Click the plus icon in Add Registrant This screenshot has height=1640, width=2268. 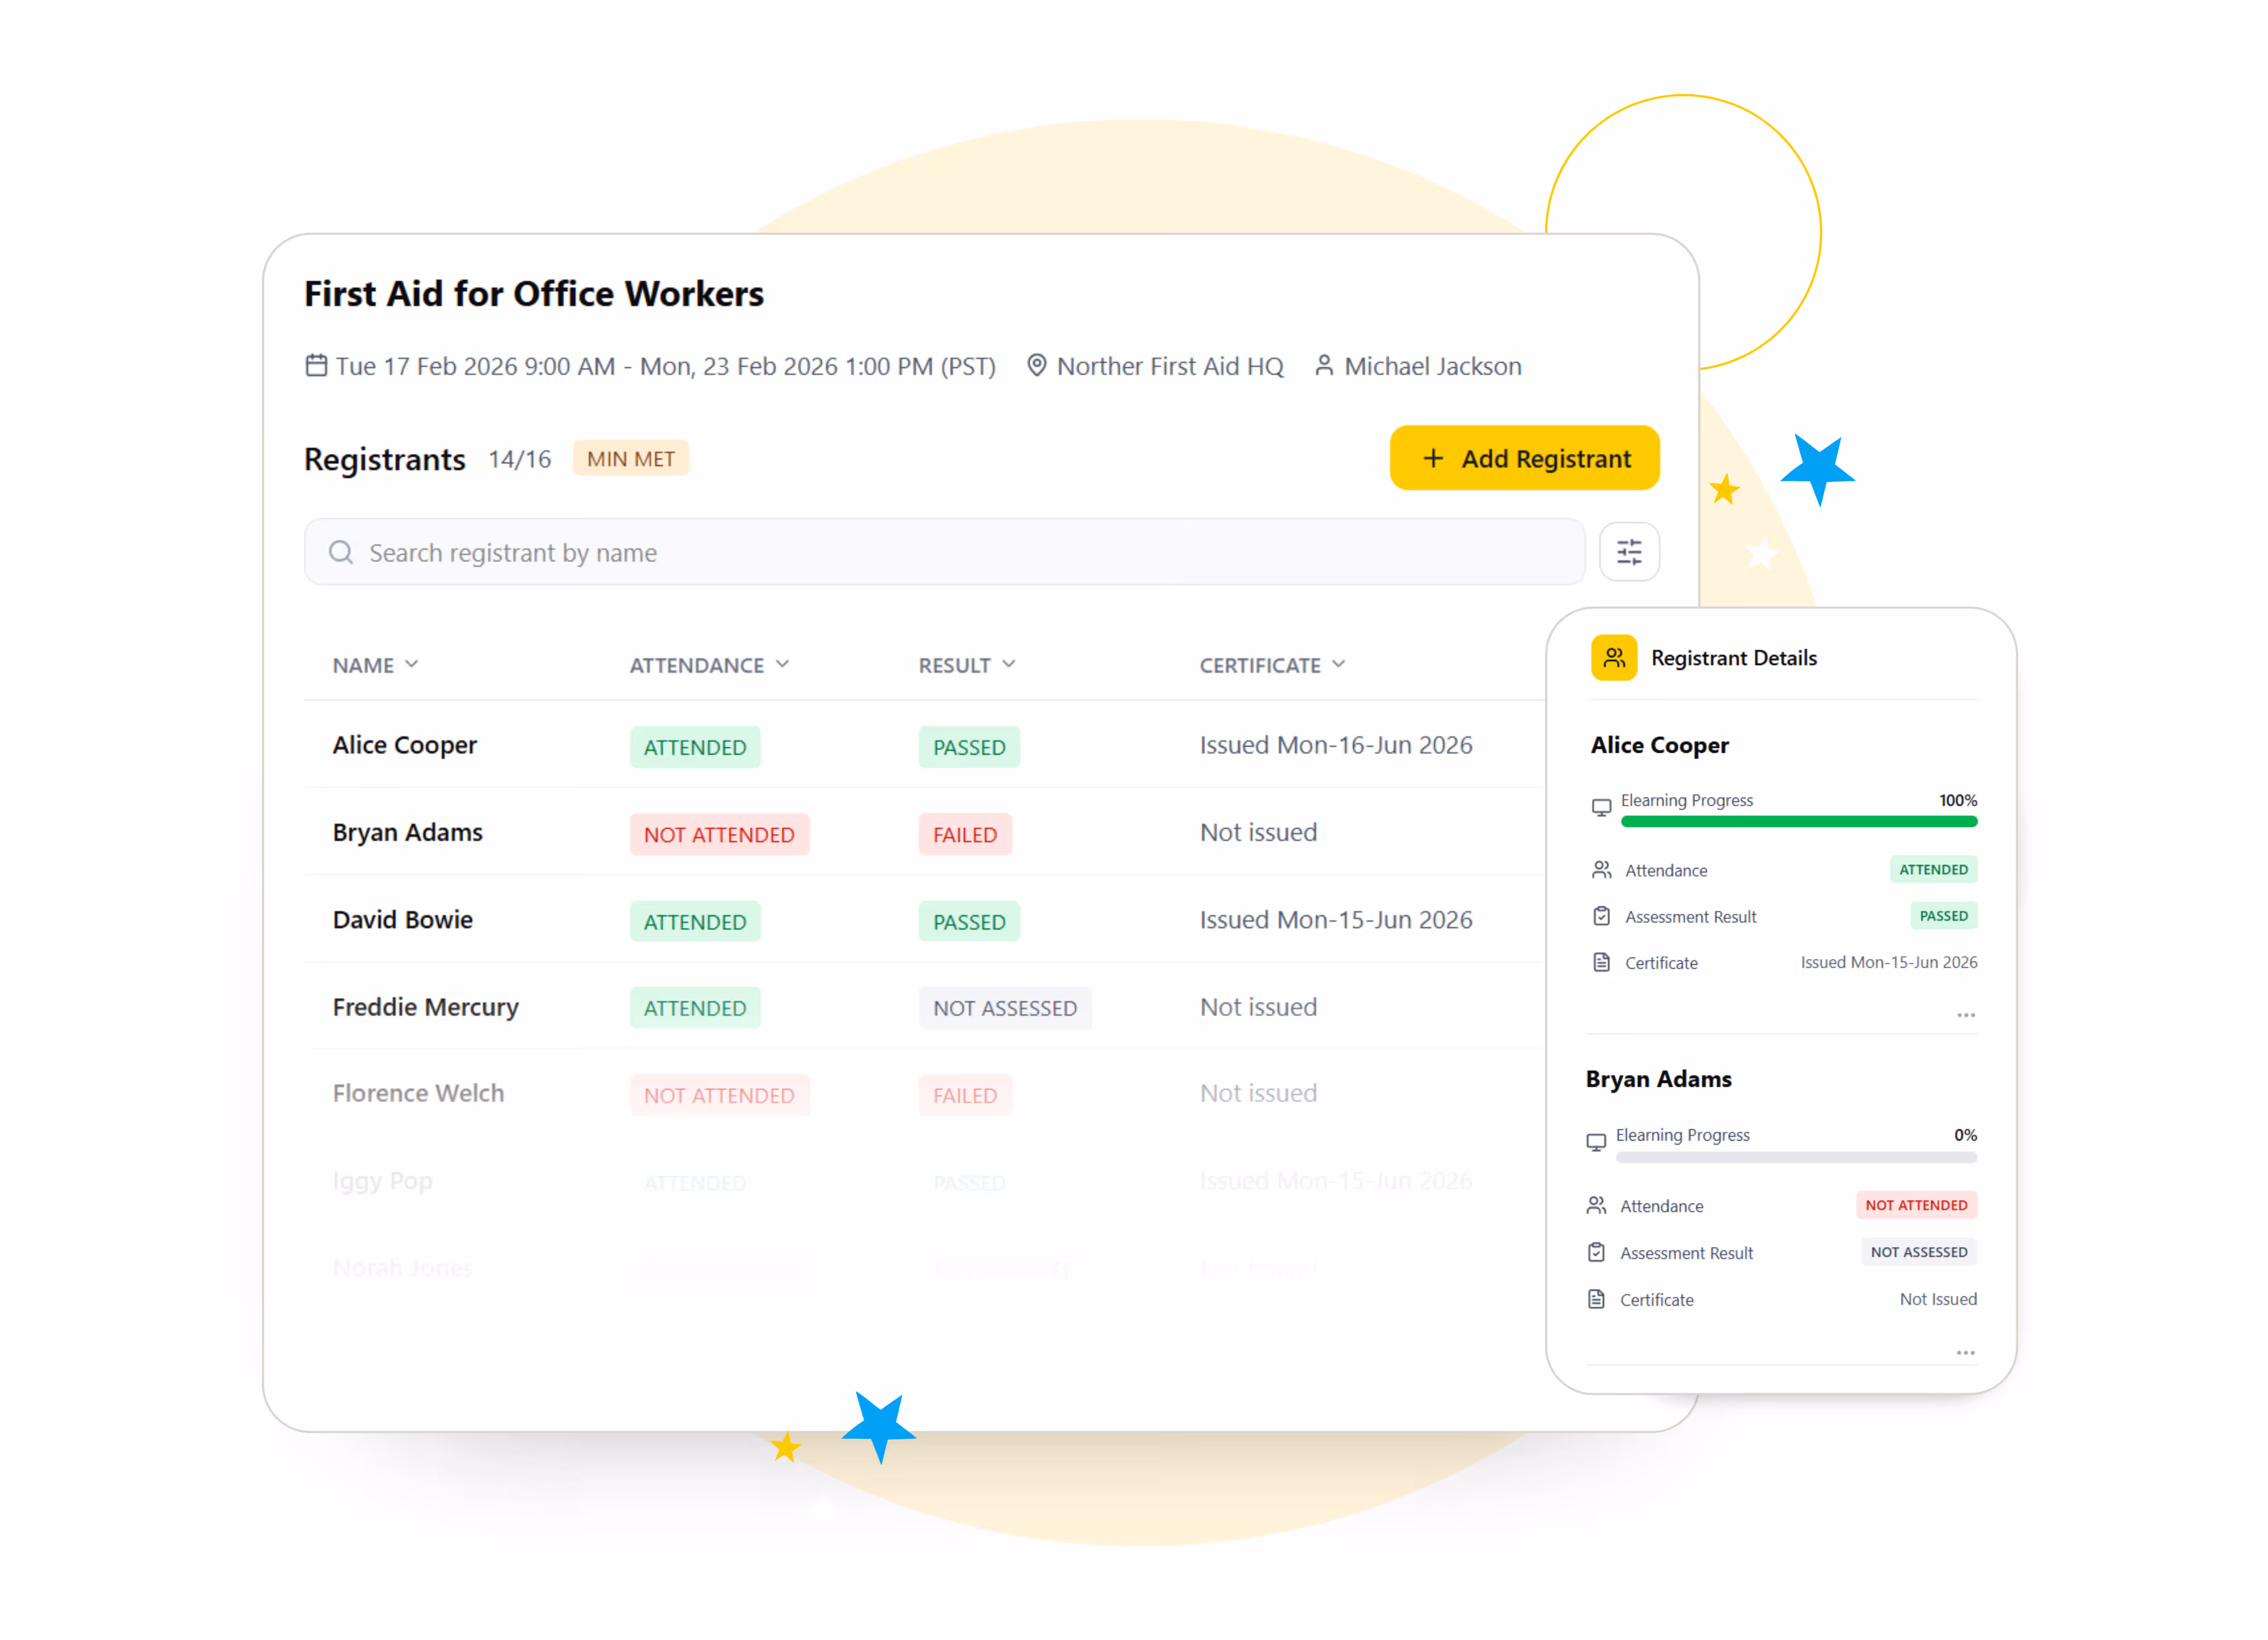coord(1432,458)
